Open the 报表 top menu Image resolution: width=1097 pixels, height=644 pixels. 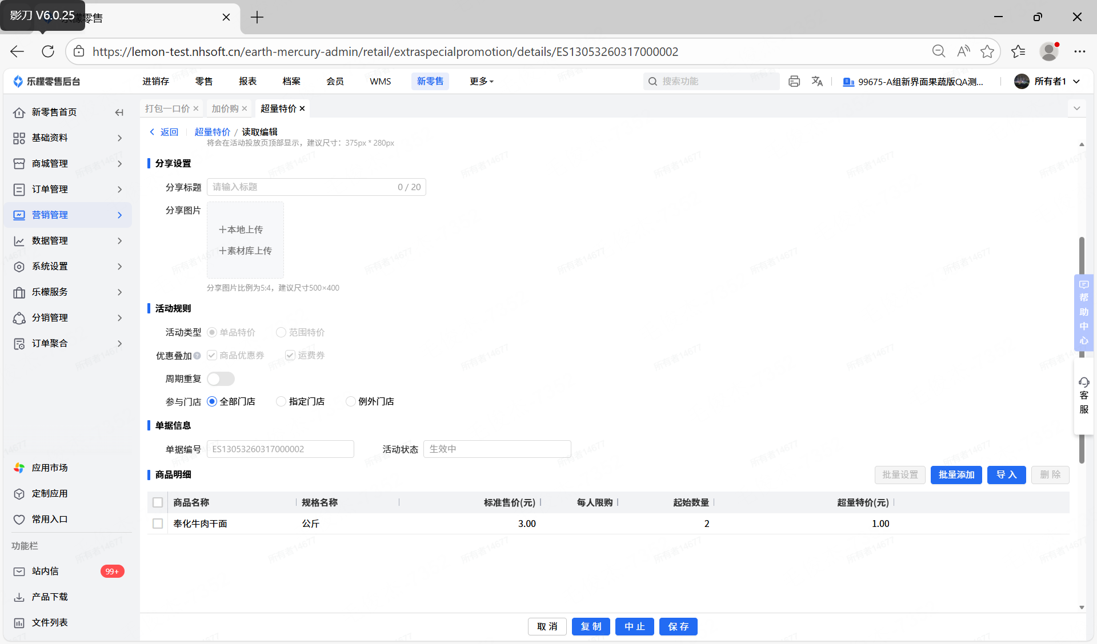click(247, 82)
